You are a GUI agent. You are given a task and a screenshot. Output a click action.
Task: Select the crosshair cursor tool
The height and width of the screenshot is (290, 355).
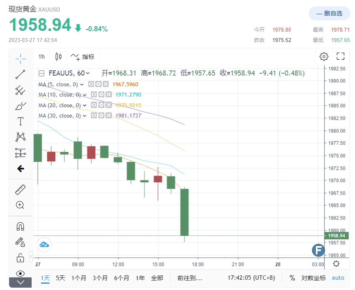(20, 58)
